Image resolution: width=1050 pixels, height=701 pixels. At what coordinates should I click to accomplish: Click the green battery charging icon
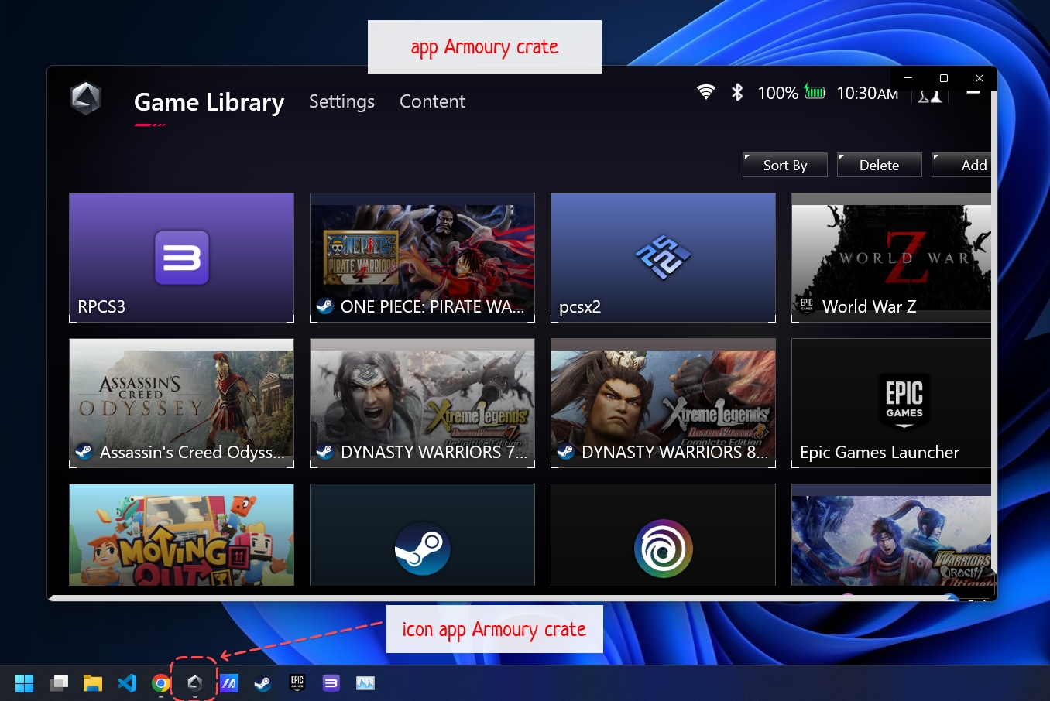(815, 91)
